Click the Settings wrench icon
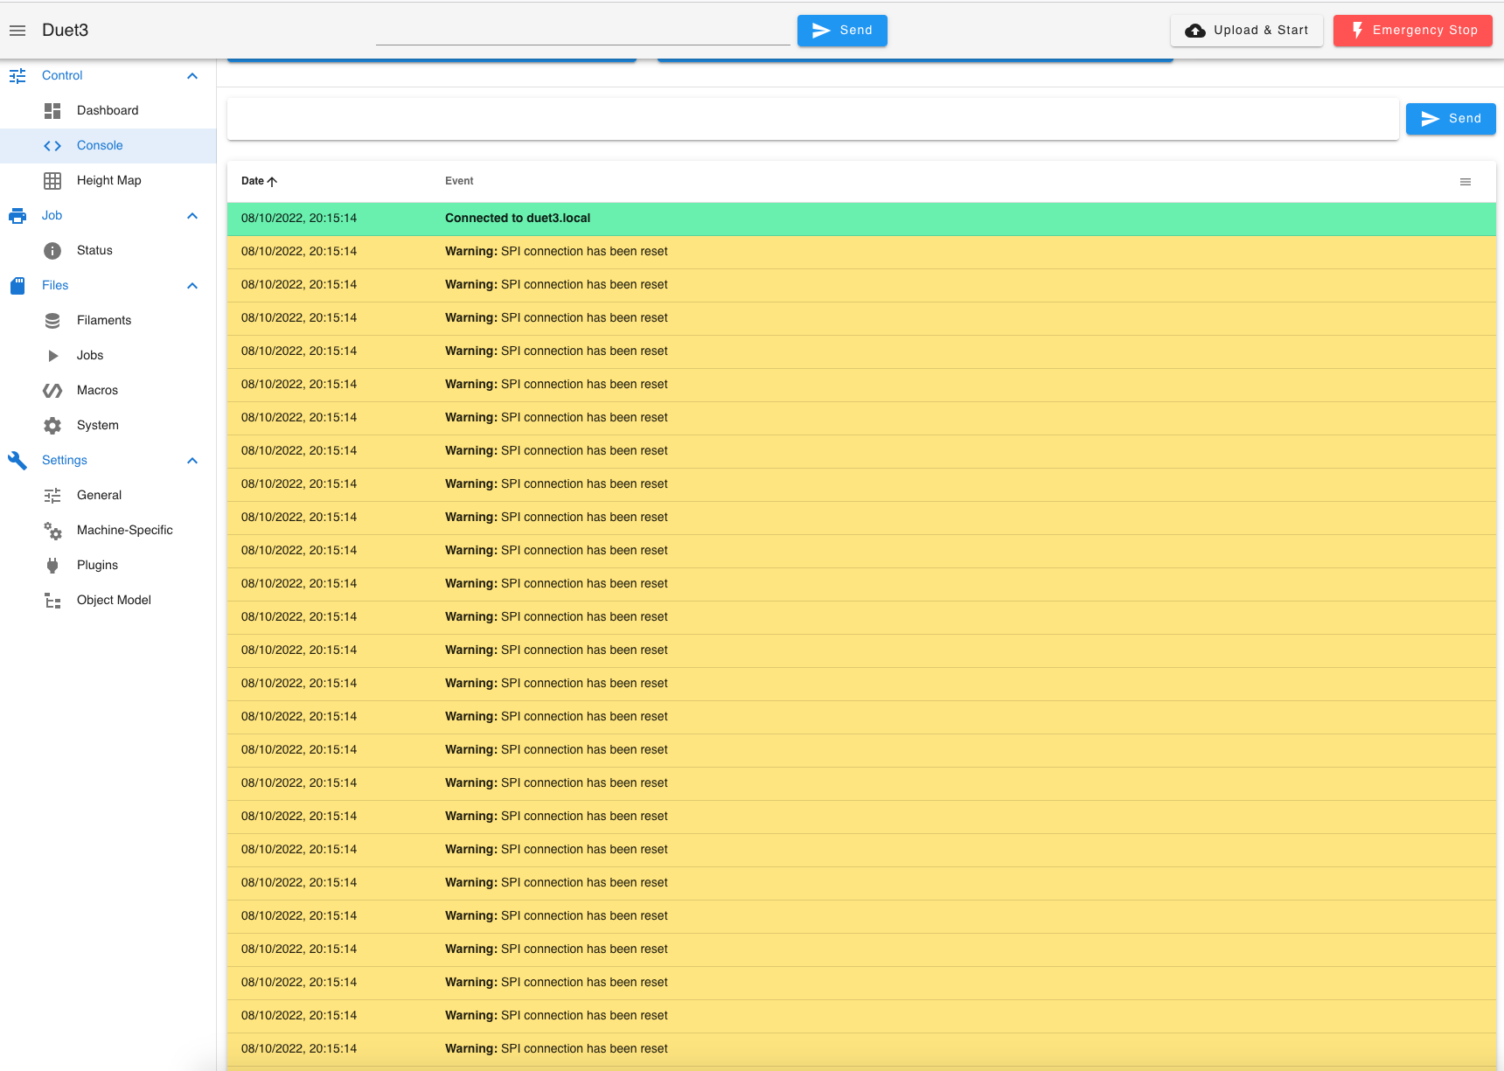 pyautogui.click(x=17, y=461)
